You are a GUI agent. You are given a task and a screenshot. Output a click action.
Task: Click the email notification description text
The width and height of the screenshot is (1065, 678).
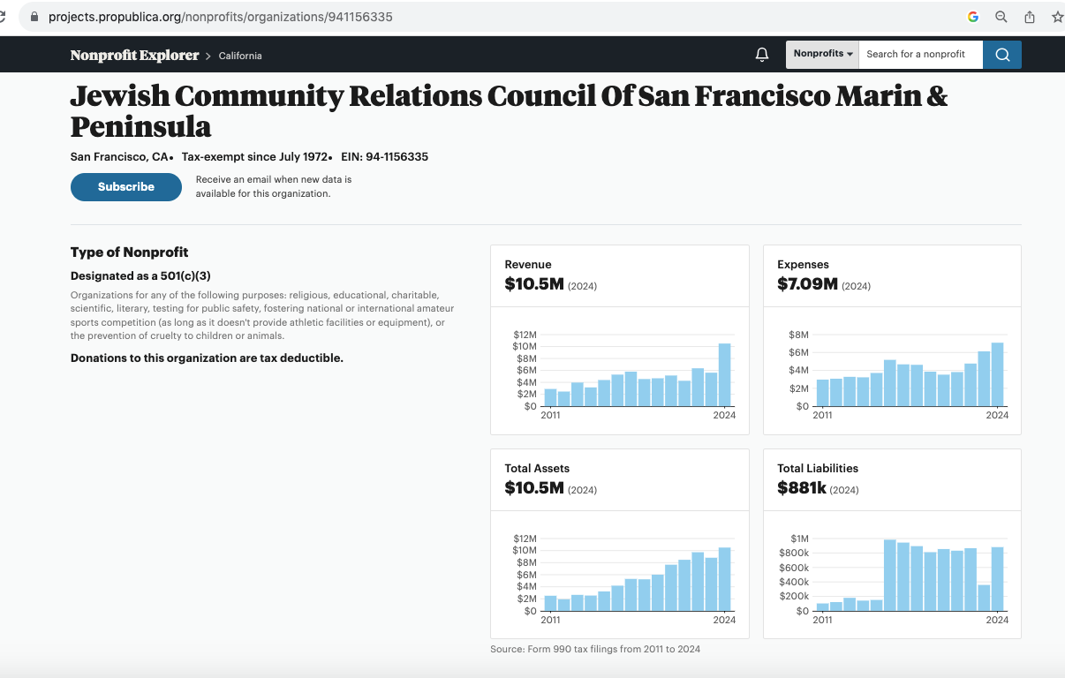click(x=274, y=186)
